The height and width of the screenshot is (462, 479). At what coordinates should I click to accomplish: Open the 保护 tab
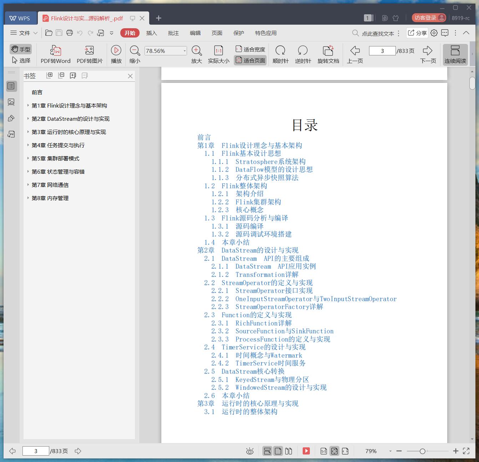coord(239,33)
